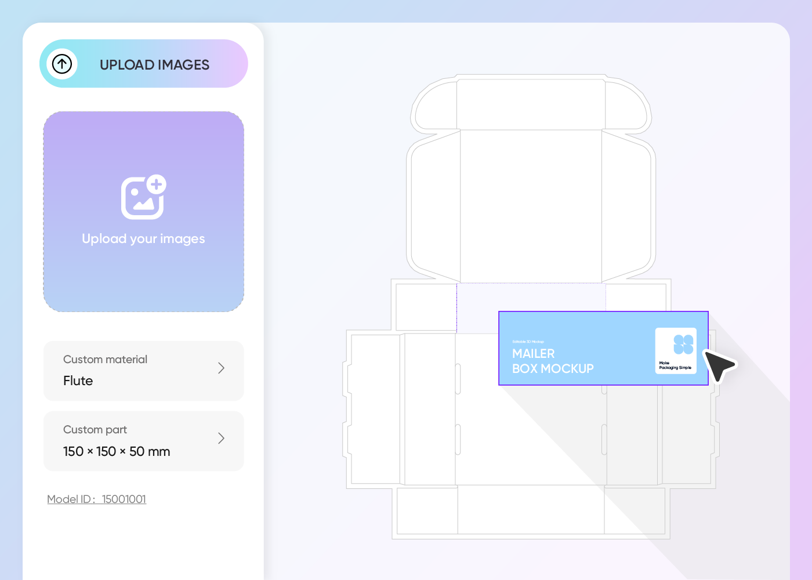
Task: Expand the Custom material chevron
Action: (221, 368)
